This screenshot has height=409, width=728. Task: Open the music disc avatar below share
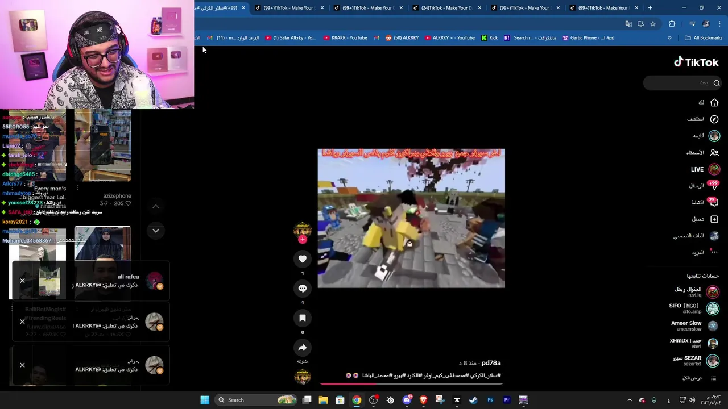coord(303,376)
